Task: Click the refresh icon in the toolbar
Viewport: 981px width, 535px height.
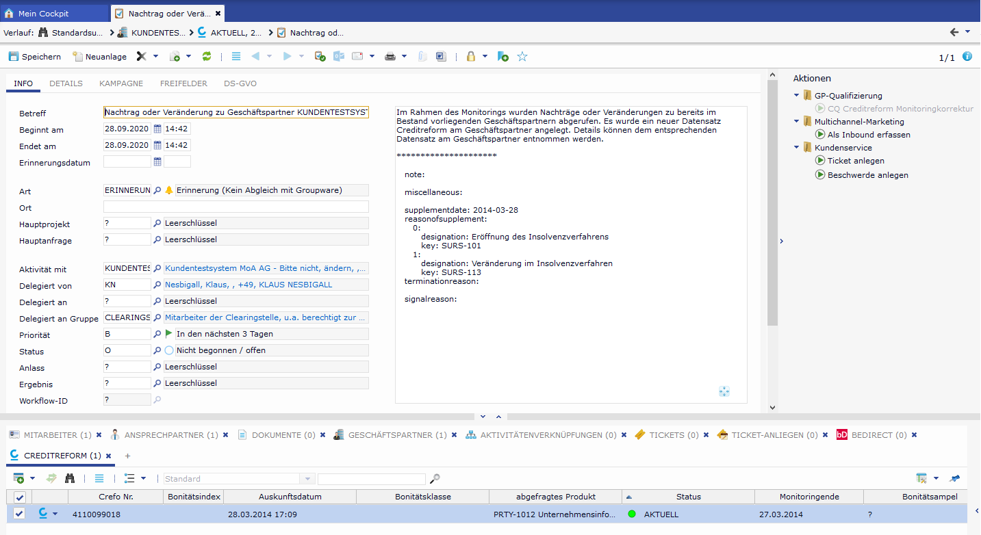Action: (x=207, y=57)
